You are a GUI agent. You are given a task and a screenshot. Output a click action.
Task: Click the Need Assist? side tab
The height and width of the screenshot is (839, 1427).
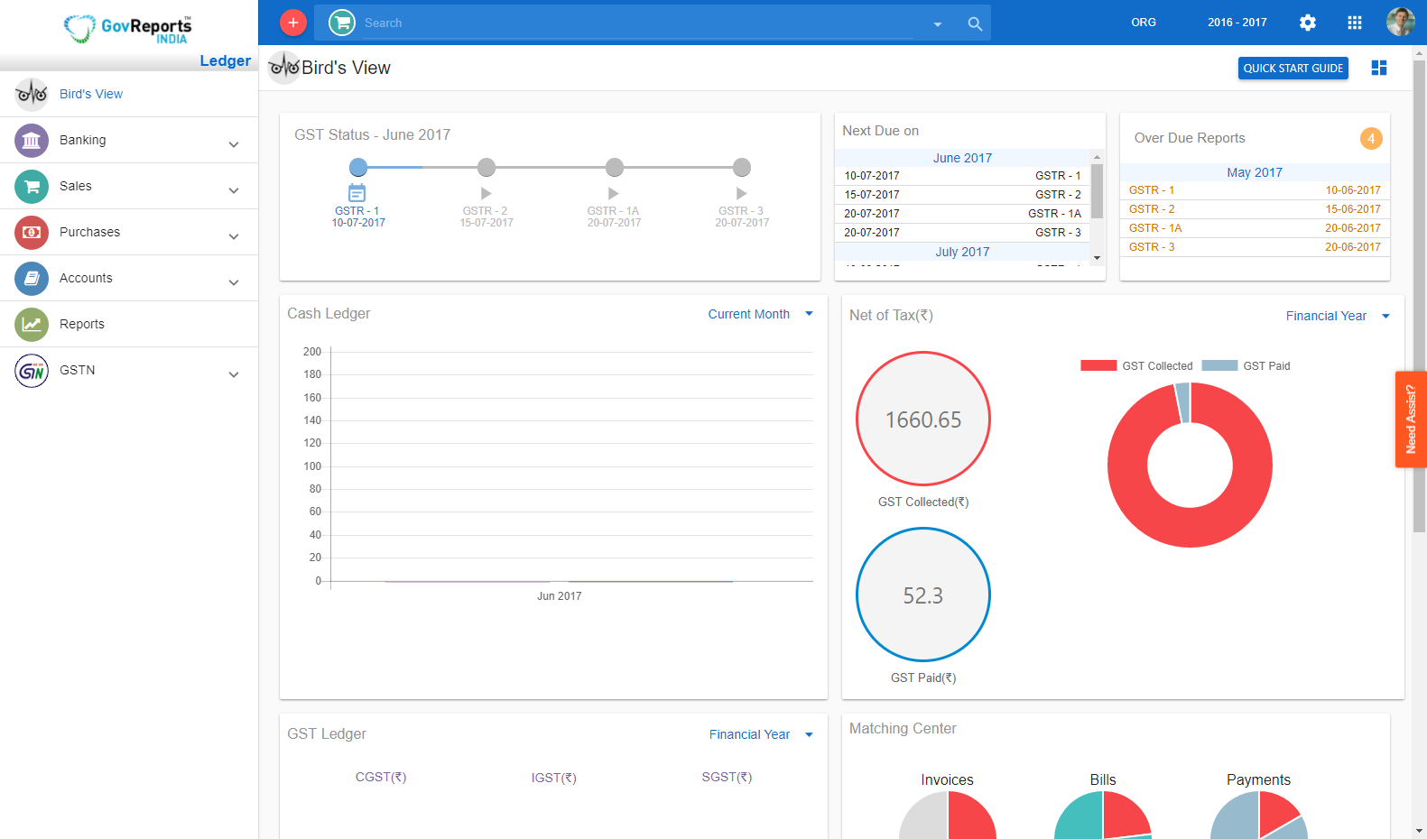coord(1411,419)
